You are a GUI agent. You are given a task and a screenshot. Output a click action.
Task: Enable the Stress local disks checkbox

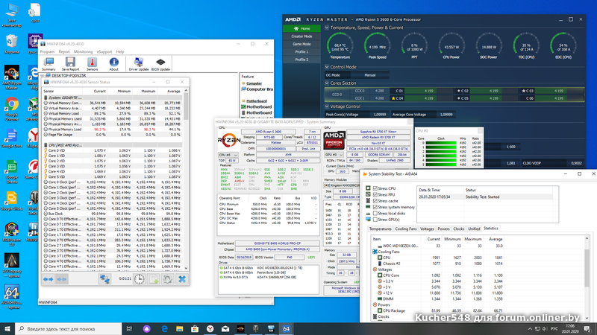tap(374, 213)
